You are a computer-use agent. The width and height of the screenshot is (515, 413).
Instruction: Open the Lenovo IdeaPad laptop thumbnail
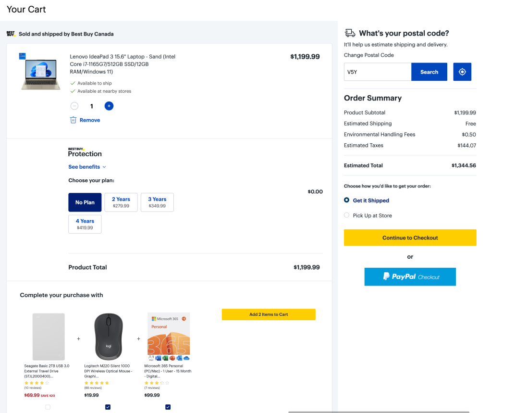point(40,72)
